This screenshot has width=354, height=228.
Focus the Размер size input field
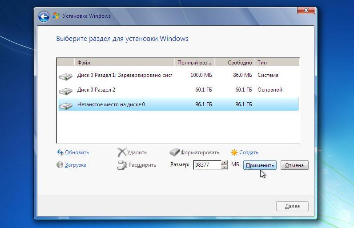pyautogui.click(x=207, y=165)
